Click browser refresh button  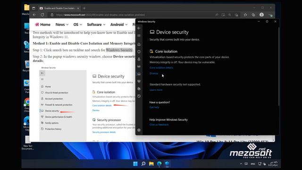[x=42, y=15]
